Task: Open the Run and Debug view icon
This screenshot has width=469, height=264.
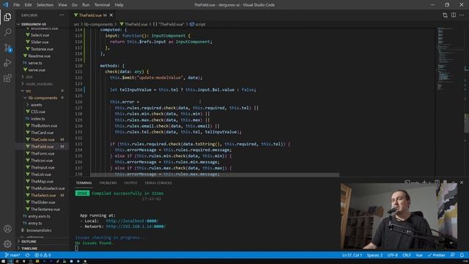Action: coord(7,63)
